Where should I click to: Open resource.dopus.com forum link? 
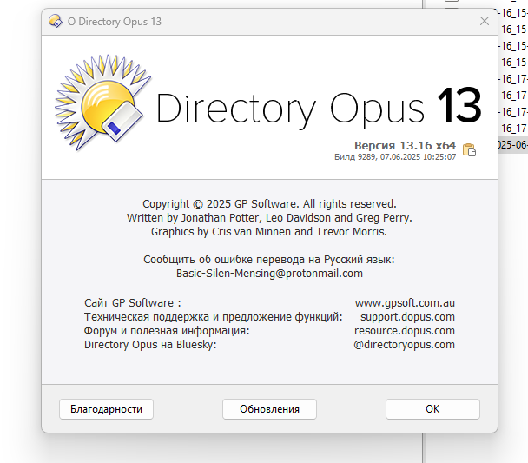tap(405, 331)
